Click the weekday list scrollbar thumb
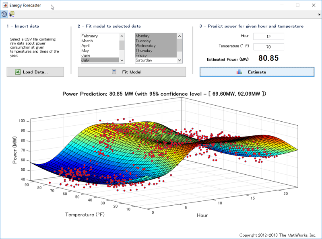322x239 pixels. (180, 46)
